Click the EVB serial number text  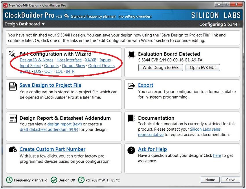[x=170, y=60]
